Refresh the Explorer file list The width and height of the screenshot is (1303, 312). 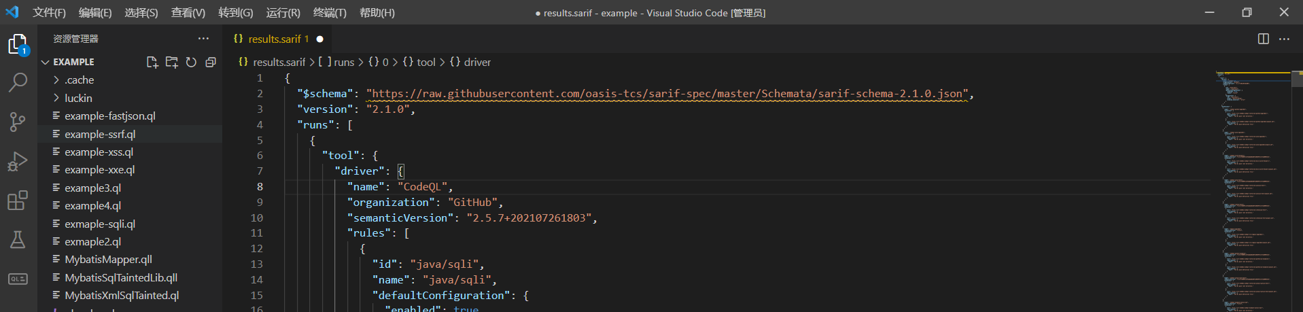(192, 62)
